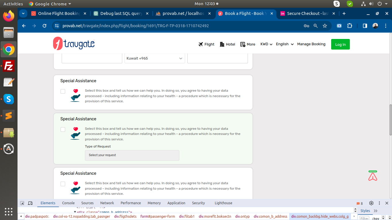392x220 pixels.
Task: Open the Kuwait +965 country code dropdown
Action: tap(155, 58)
